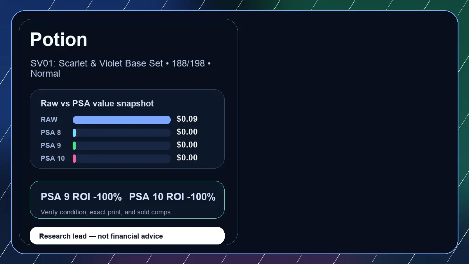The image size is (469, 264).
Task: Click the Potion card title
Action: coord(59,40)
